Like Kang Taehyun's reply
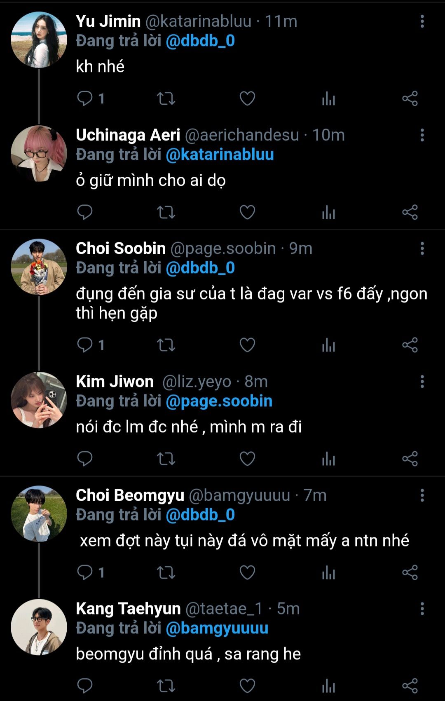Viewport: 445px width, 701px height. (247, 686)
